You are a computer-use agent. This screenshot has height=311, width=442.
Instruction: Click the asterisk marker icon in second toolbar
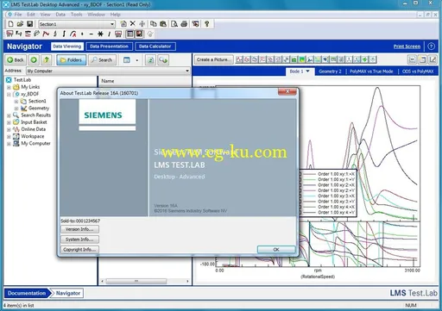(100, 34)
